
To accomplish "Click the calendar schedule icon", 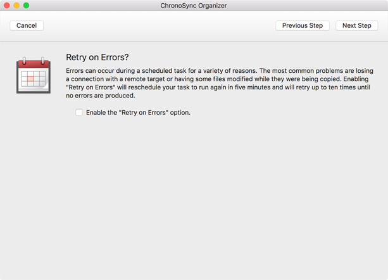I will [x=34, y=75].
